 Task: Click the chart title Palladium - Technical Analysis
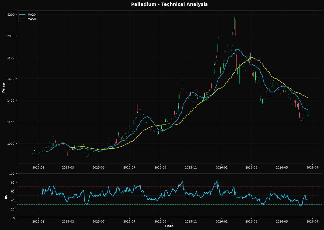coord(169,4)
